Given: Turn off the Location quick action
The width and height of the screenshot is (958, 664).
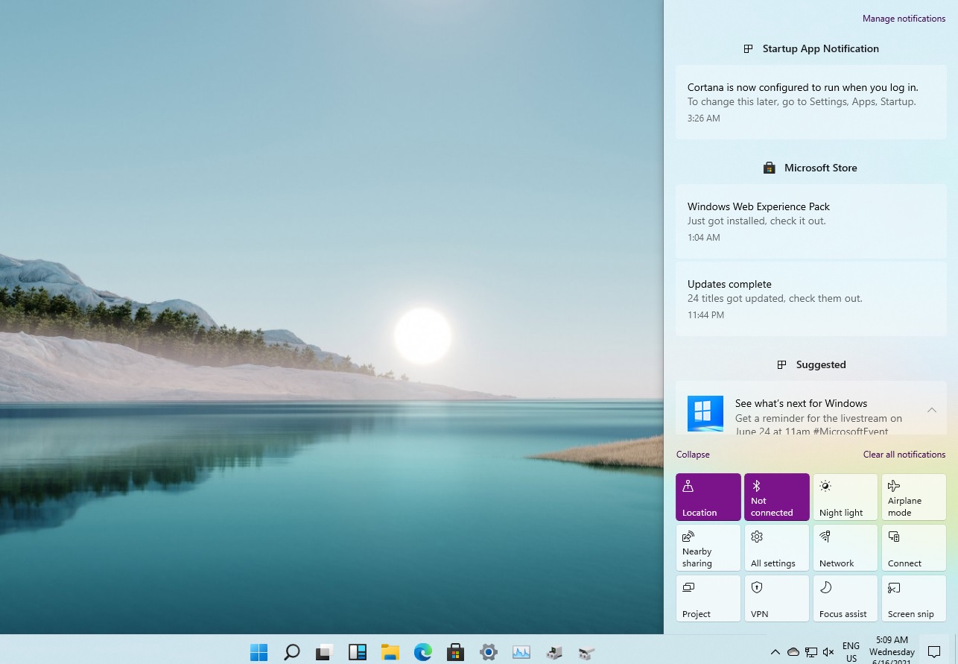Looking at the screenshot, I should (708, 497).
